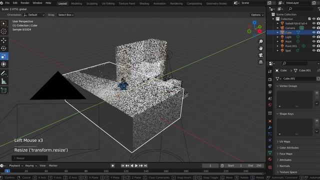The image size is (320, 180).
Task: Hide the Point light in outliner
Action: [314, 41]
